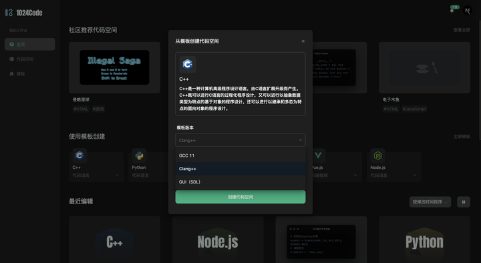Close the create-from-template dialog
Screen dimensions: 481x263
(x=303, y=41)
